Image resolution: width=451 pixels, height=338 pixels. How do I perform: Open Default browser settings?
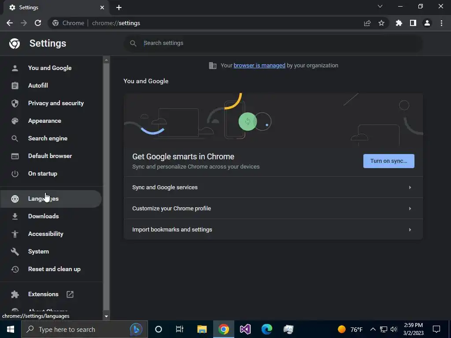click(51, 156)
